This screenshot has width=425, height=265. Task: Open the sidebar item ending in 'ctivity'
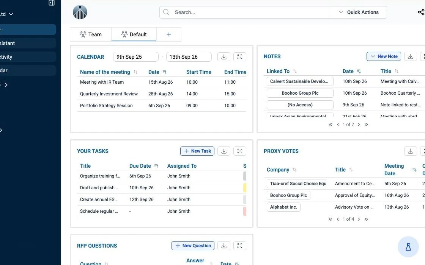point(28,57)
